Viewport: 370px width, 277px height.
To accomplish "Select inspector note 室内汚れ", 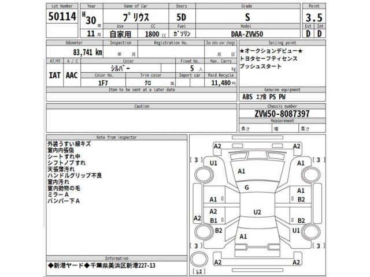I will point(58,182).
